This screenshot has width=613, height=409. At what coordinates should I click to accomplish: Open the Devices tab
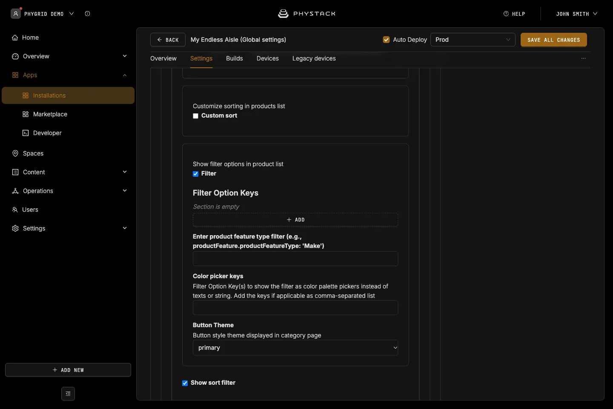click(268, 58)
